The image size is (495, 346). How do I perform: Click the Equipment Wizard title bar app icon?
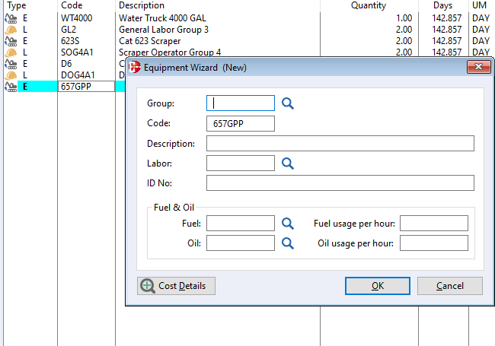tap(135, 67)
